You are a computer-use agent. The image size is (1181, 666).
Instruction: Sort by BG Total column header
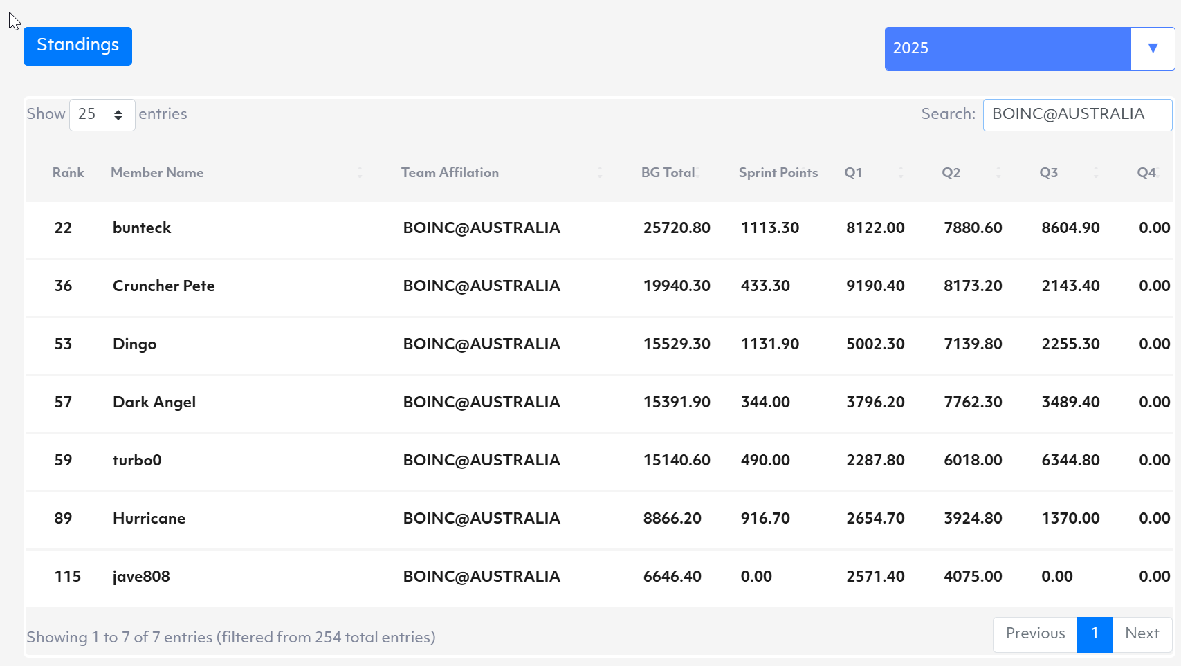(668, 173)
